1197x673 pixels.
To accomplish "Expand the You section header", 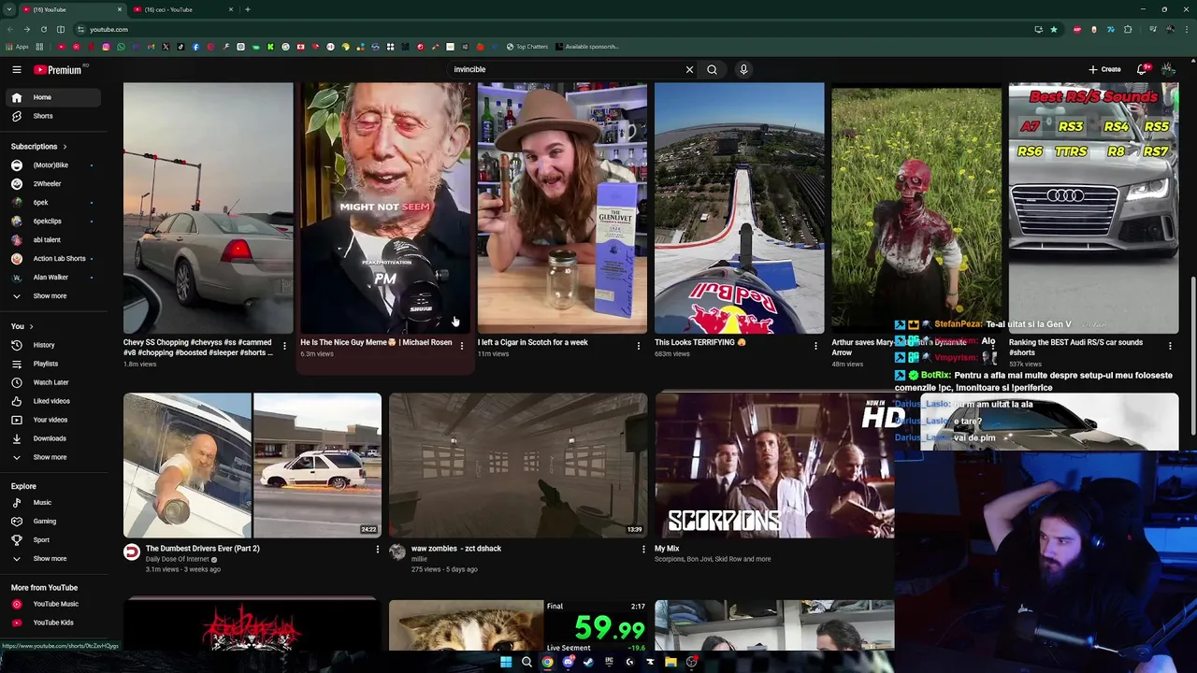I will (22, 326).
